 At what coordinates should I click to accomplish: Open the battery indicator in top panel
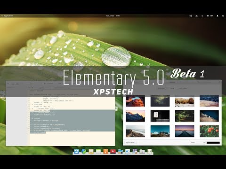tap(210, 16)
